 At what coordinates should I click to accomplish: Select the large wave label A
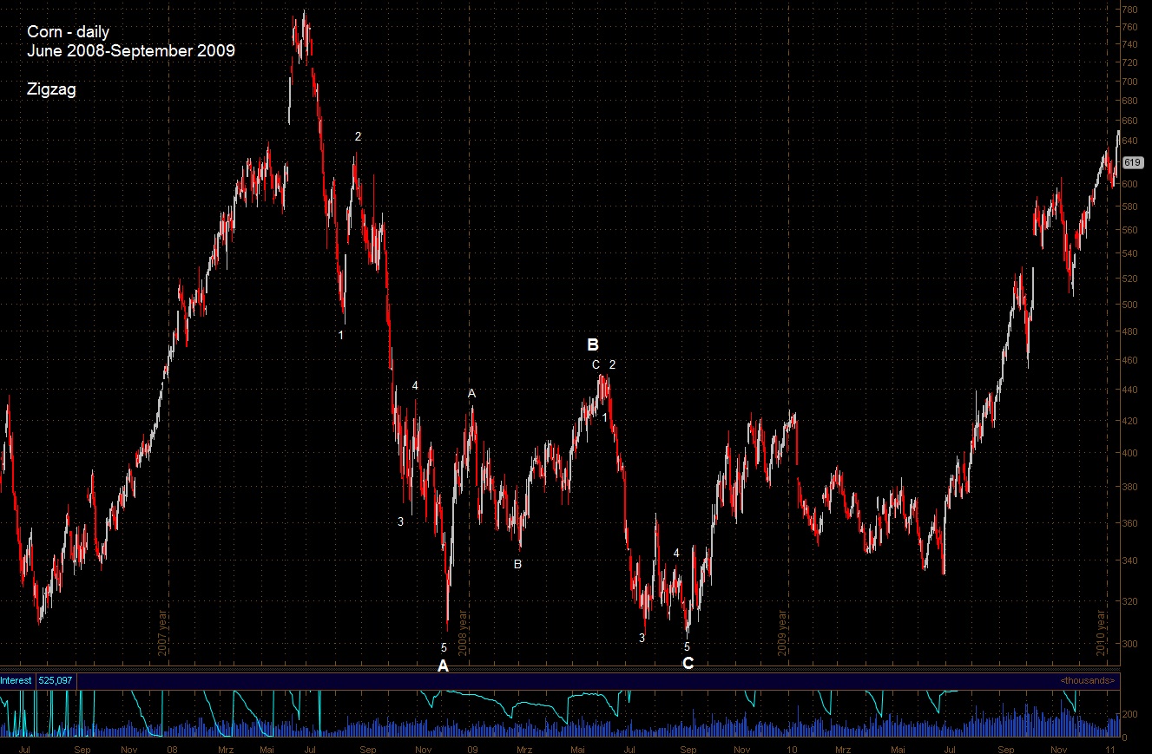(x=444, y=666)
